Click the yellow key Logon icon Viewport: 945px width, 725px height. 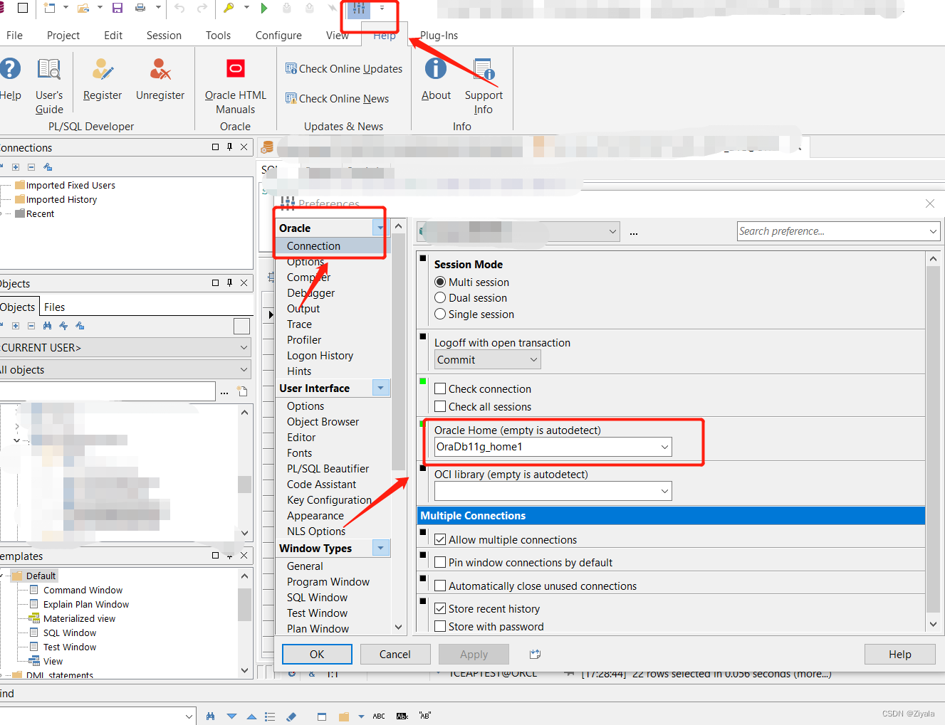tap(229, 8)
